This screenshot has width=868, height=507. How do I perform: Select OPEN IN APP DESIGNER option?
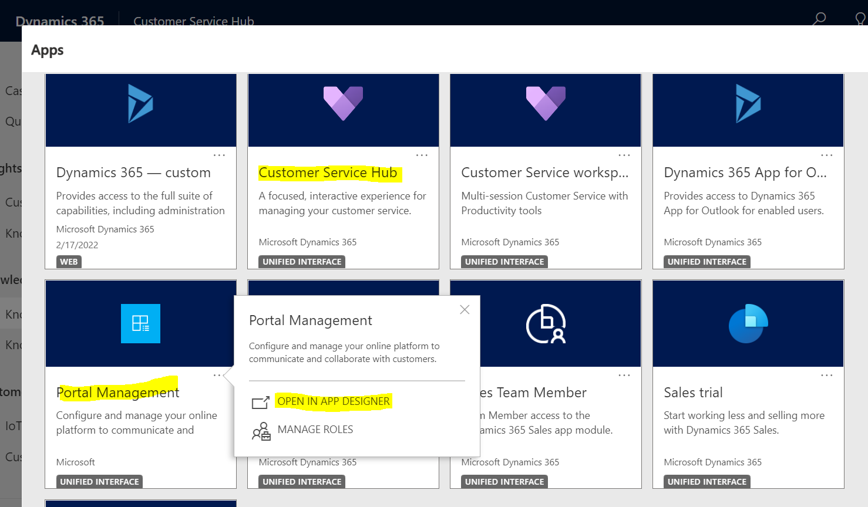333,401
